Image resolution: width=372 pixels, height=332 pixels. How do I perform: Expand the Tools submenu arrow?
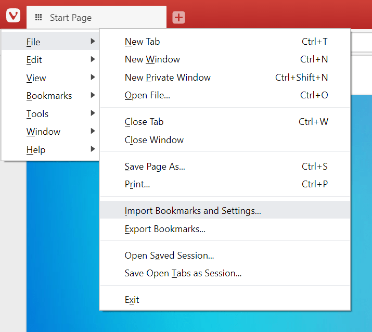[x=93, y=113]
